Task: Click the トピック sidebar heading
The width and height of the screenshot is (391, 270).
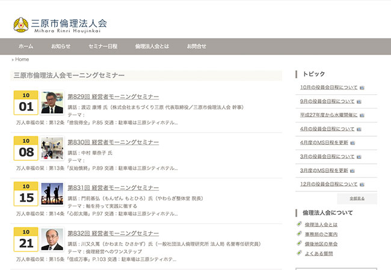Action: (x=313, y=74)
